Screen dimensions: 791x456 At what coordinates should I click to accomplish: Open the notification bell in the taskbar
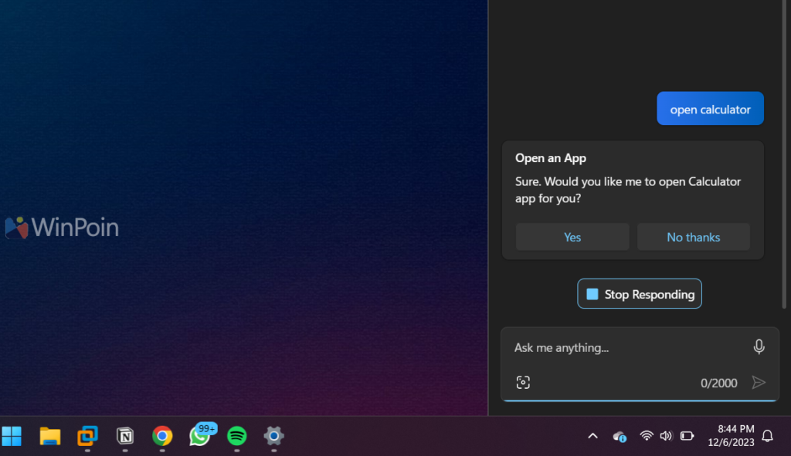coord(767,436)
